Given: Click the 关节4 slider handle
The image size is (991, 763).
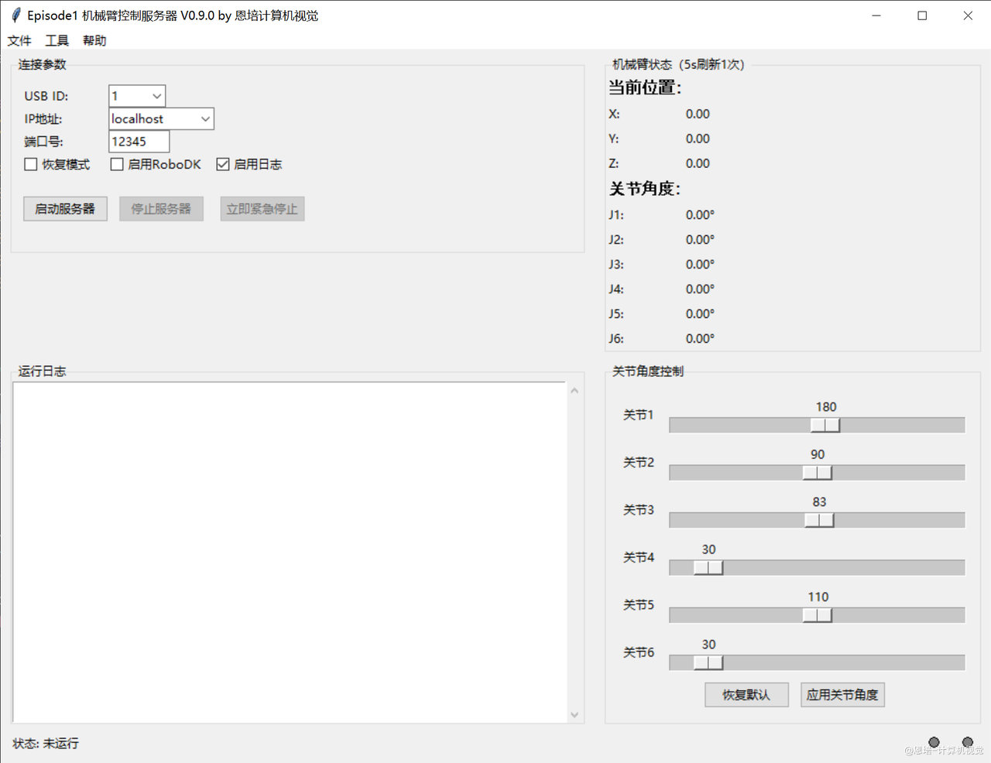Looking at the screenshot, I should (708, 567).
